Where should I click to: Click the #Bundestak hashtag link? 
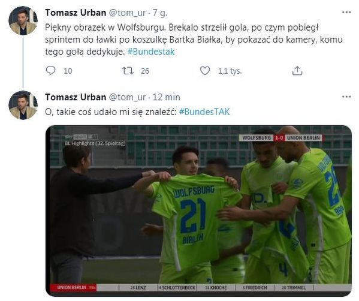(x=151, y=52)
